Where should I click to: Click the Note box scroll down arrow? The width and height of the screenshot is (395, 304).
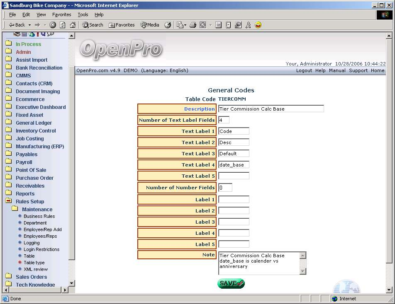303,271
